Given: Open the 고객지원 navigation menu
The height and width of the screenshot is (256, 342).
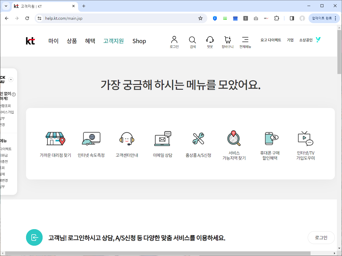Looking at the screenshot, I should pyautogui.click(x=113, y=41).
